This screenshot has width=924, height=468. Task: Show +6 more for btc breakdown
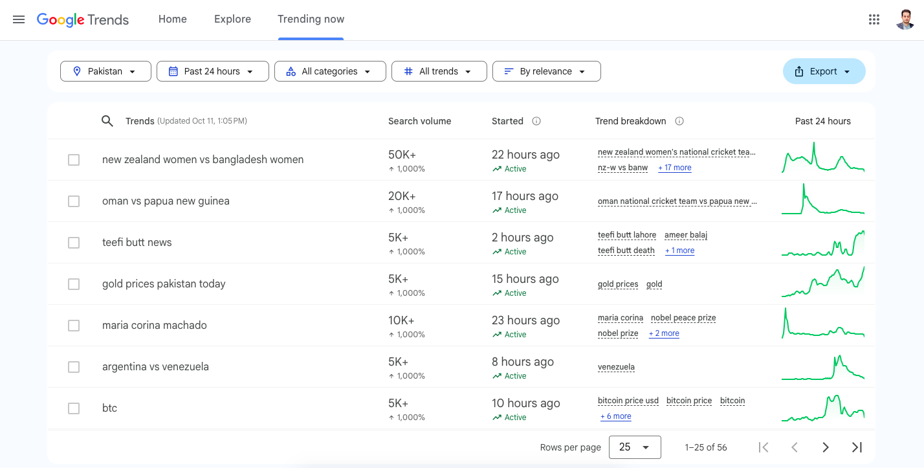[616, 416]
